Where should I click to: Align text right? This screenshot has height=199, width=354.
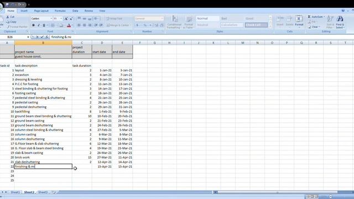[x=90, y=25]
